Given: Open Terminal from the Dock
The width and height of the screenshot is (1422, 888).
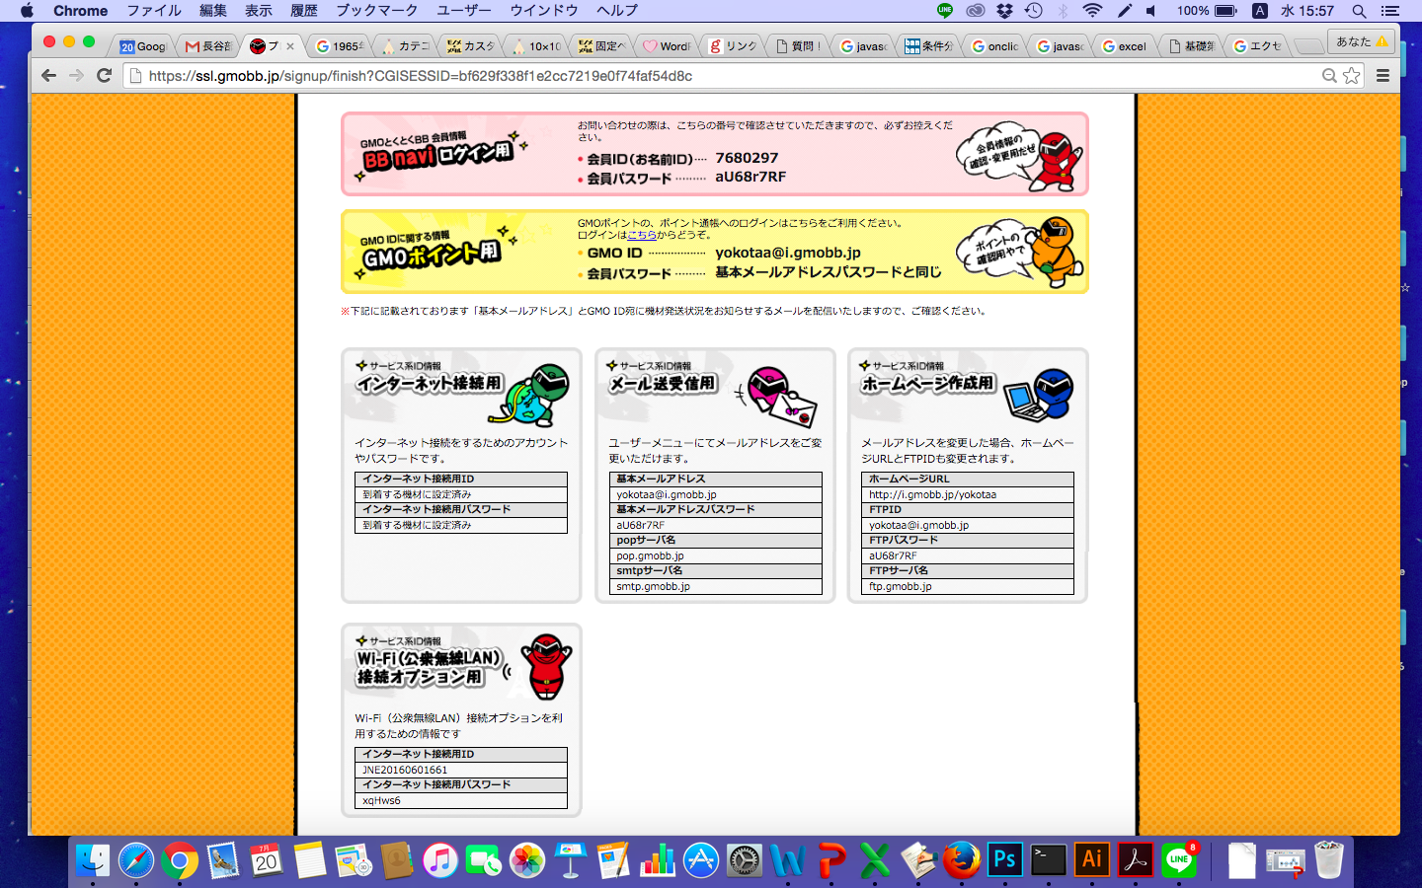Looking at the screenshot, I should pos(1048,859).
